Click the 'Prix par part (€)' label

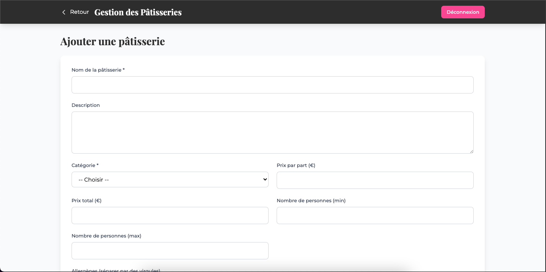pos(296,165)
